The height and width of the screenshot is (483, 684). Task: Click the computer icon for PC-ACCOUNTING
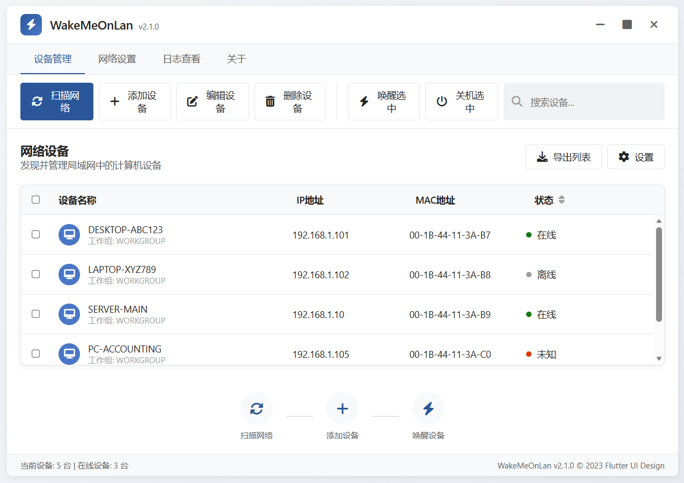(69, 354)
